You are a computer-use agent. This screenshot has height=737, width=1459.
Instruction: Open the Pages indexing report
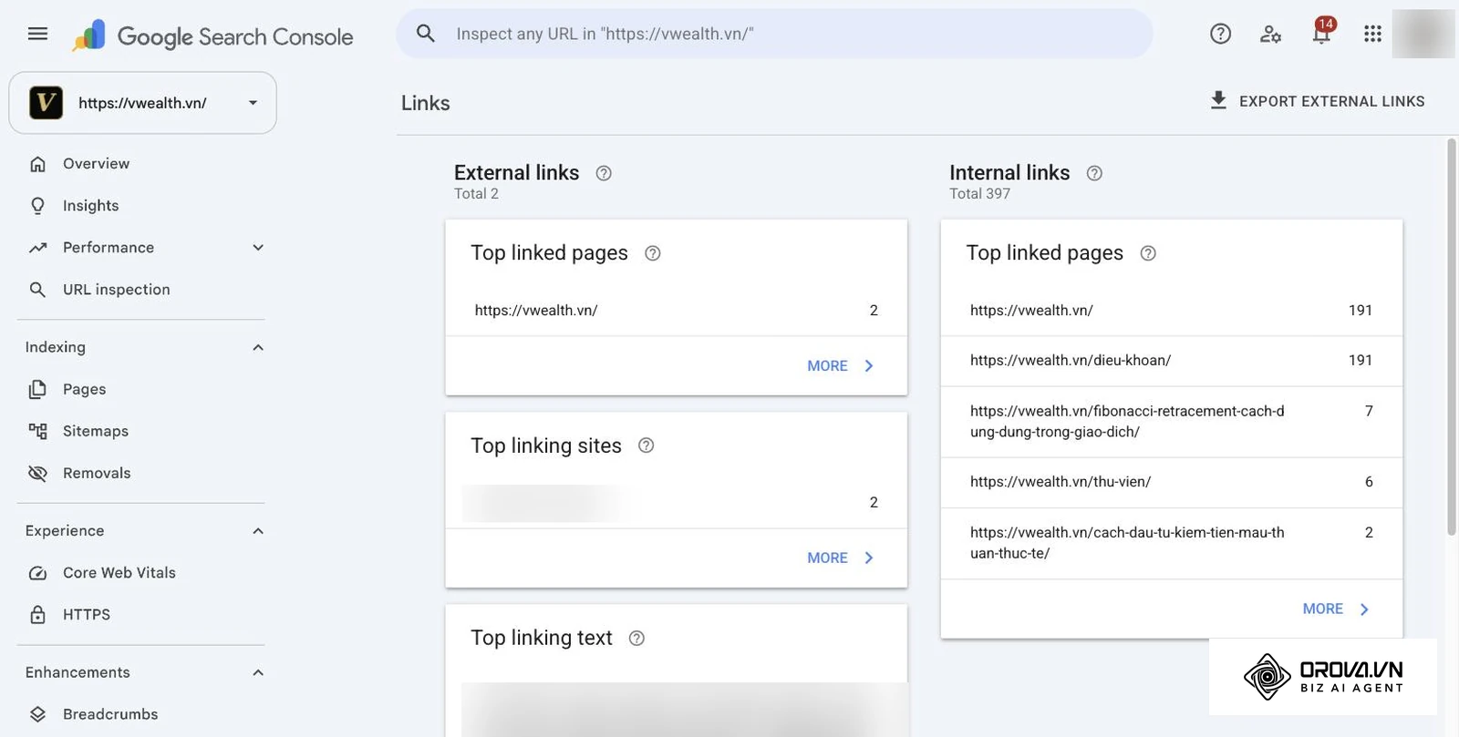[x=84, y=390]
